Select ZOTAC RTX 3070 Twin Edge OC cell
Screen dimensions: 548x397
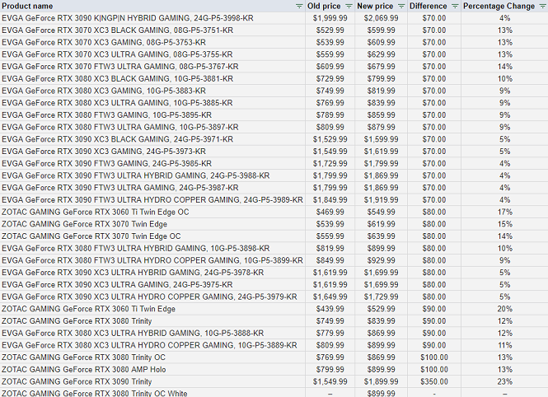tap(152, 236)
